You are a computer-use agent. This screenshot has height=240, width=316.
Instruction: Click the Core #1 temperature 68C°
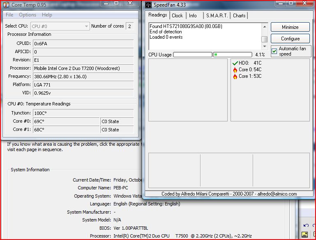coord(66,130)
